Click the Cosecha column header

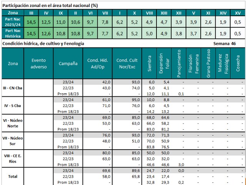(238, 63)
